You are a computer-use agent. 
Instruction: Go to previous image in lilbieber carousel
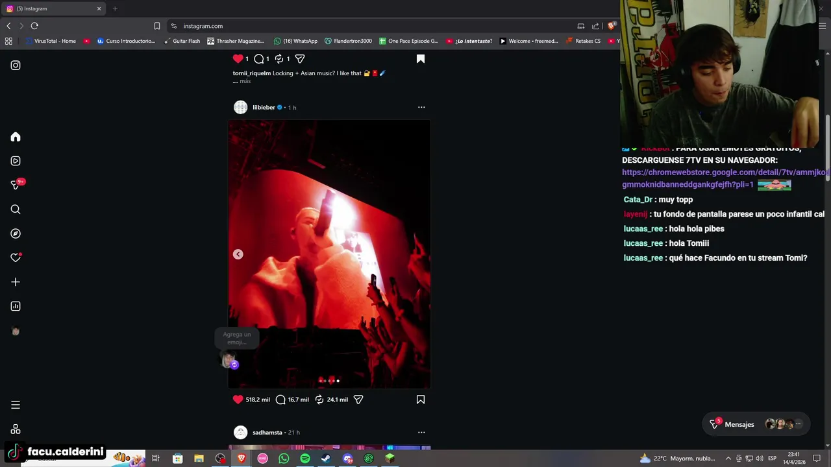(238, 254)
